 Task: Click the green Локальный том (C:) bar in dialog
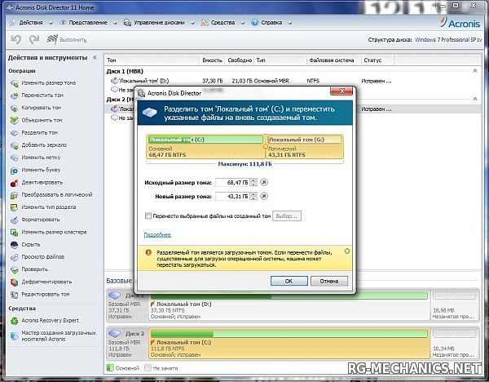(206, 140)
